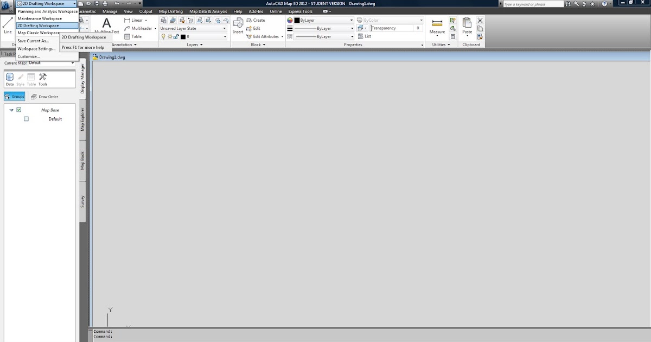Open the Current Map dropdown

[x=52, y=62]
